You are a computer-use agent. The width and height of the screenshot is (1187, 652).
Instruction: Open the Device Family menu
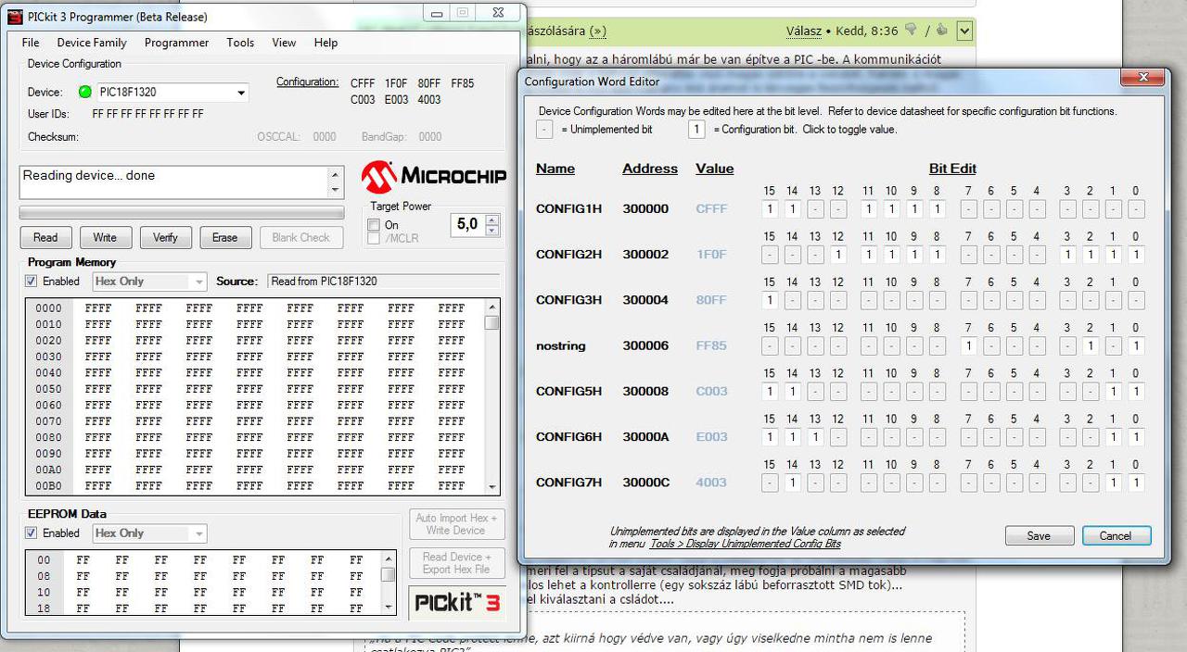(92, 43)
